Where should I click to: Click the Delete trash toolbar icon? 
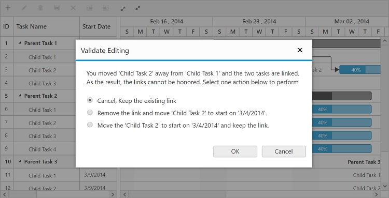point(40,8)
